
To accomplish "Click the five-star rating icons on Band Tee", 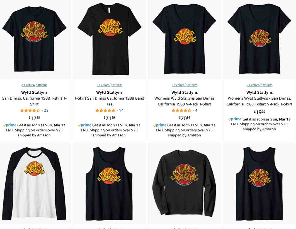I will [105, 110].
